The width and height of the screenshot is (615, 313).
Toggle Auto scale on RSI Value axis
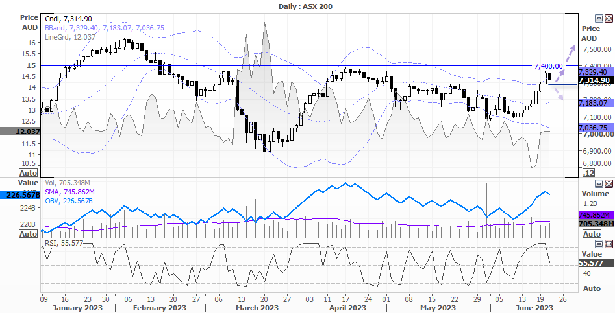[x=592, y=288]
